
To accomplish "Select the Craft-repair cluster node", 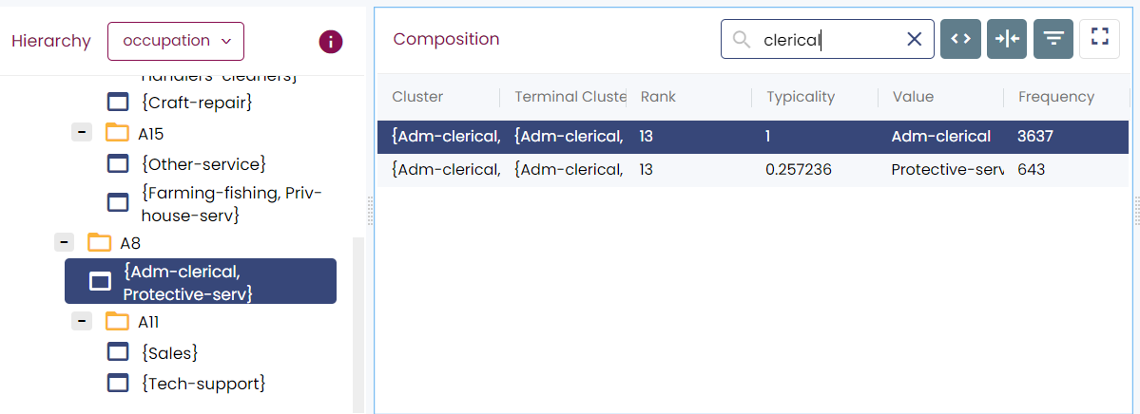I will (x=197, y=102).
